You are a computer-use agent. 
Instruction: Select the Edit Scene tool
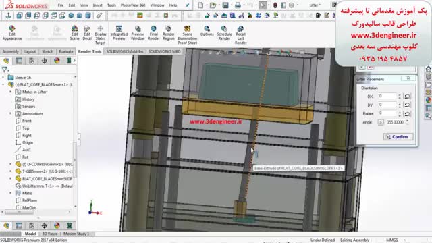(x=74, y=33)
